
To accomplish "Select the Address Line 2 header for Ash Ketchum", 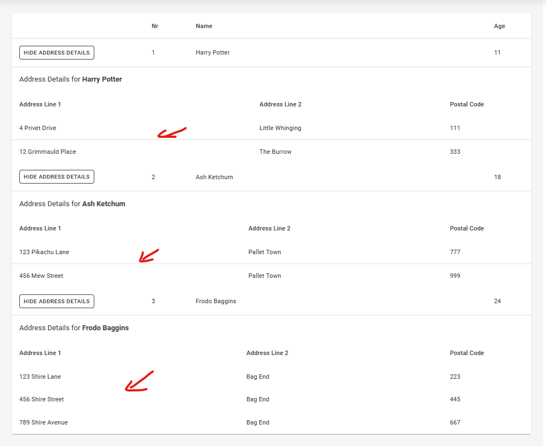I will point(269,228).
